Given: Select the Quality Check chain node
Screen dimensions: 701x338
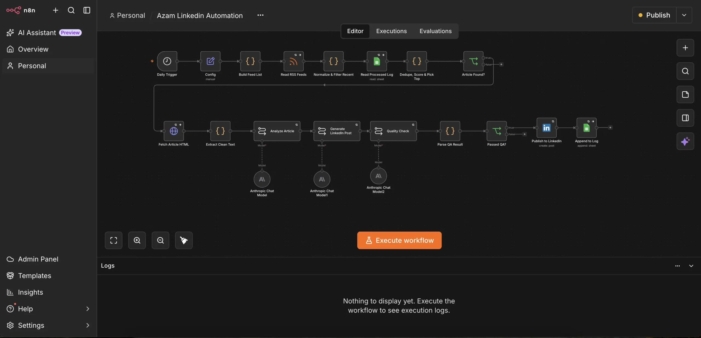Looking at the screenshot, I should point(393,131).
